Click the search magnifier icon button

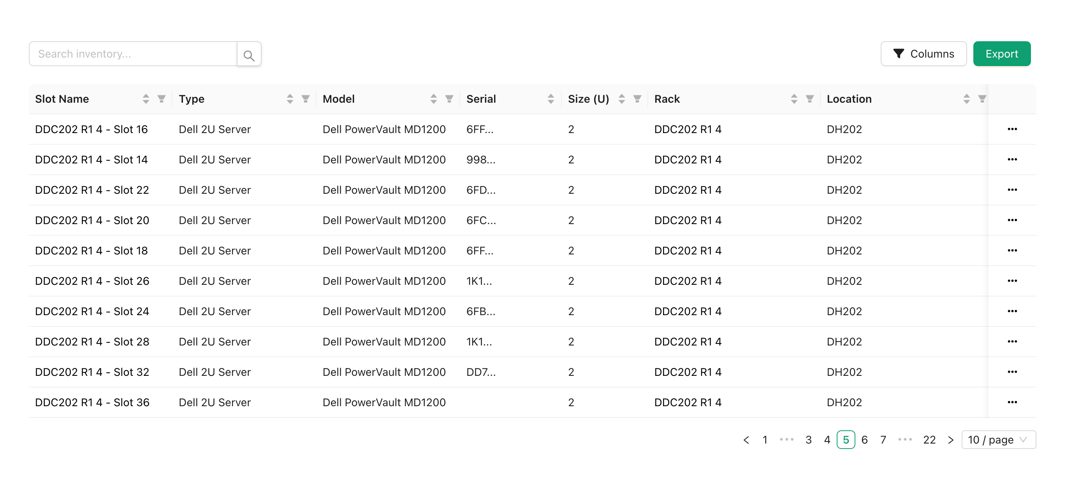(x=249, y=54)
